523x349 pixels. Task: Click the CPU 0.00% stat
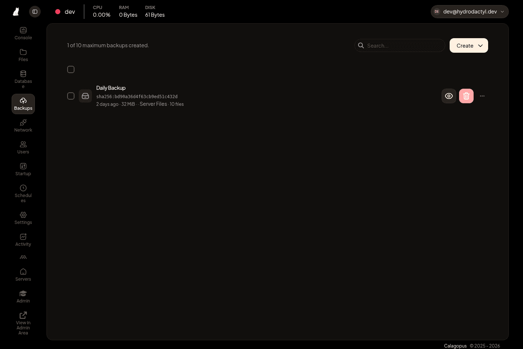(102, 12)
